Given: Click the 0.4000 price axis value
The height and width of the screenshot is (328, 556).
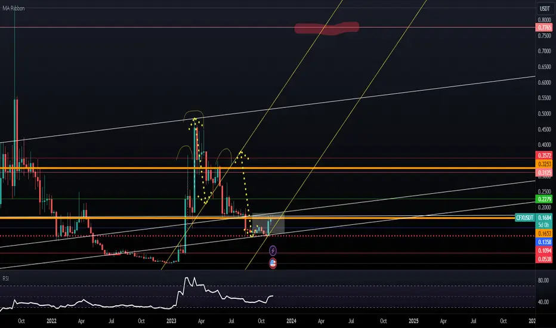Looking at the screenshot, I should (x=544, y=145).
